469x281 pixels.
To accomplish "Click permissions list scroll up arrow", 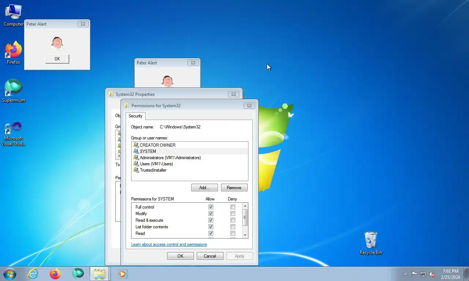I will coord(245,206).
